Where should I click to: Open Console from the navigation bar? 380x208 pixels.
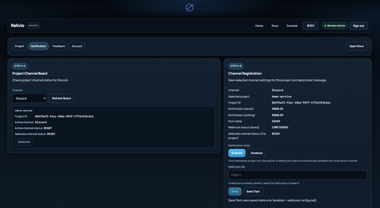[x=292, y=25]
